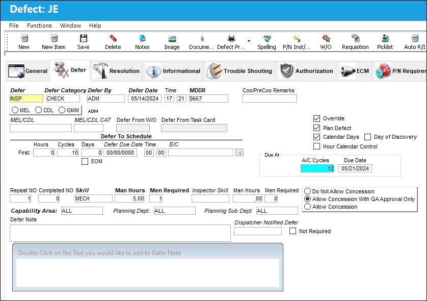Save the defect record
427x301 pixels.
84,38
